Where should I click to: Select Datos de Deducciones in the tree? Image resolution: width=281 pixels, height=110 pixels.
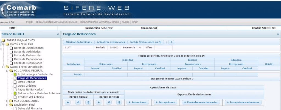[28, 59]
